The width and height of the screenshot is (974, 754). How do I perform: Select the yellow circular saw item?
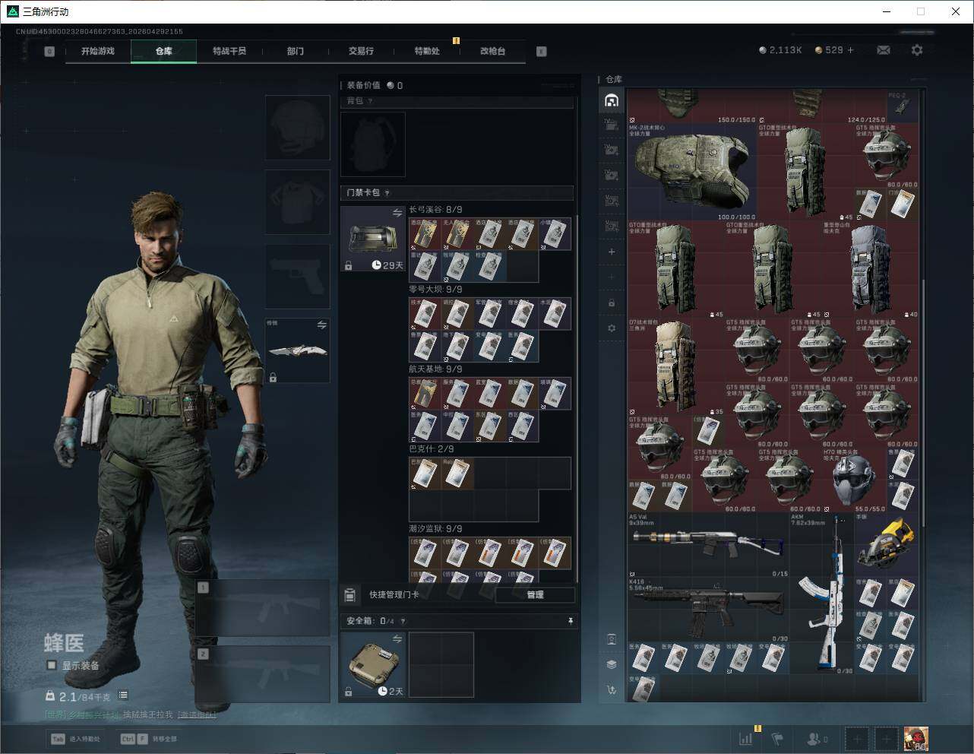point(887,545)
